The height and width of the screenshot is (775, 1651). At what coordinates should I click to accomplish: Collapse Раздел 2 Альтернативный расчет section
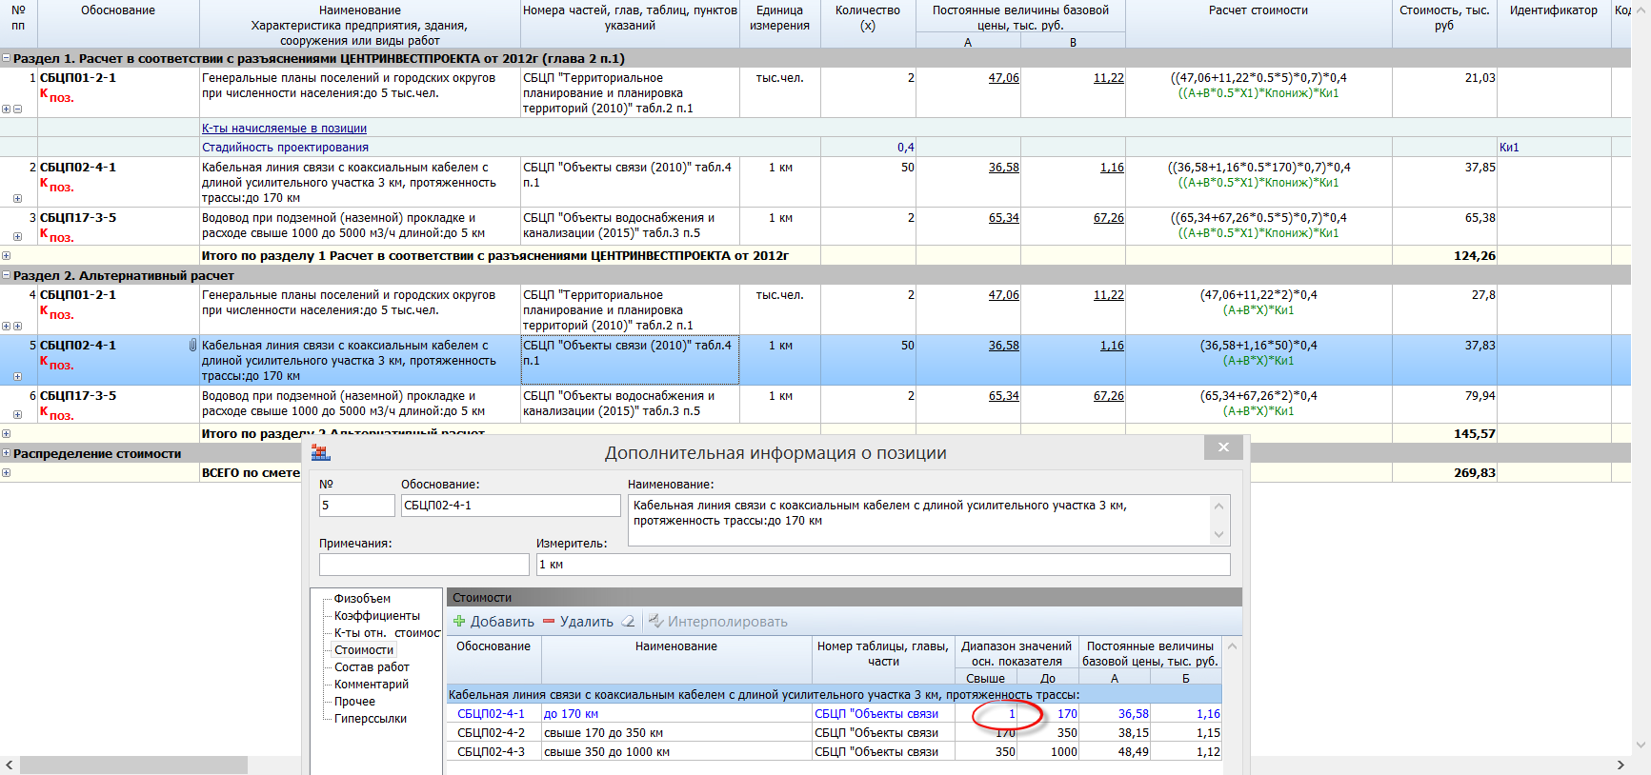click(7, 276)
